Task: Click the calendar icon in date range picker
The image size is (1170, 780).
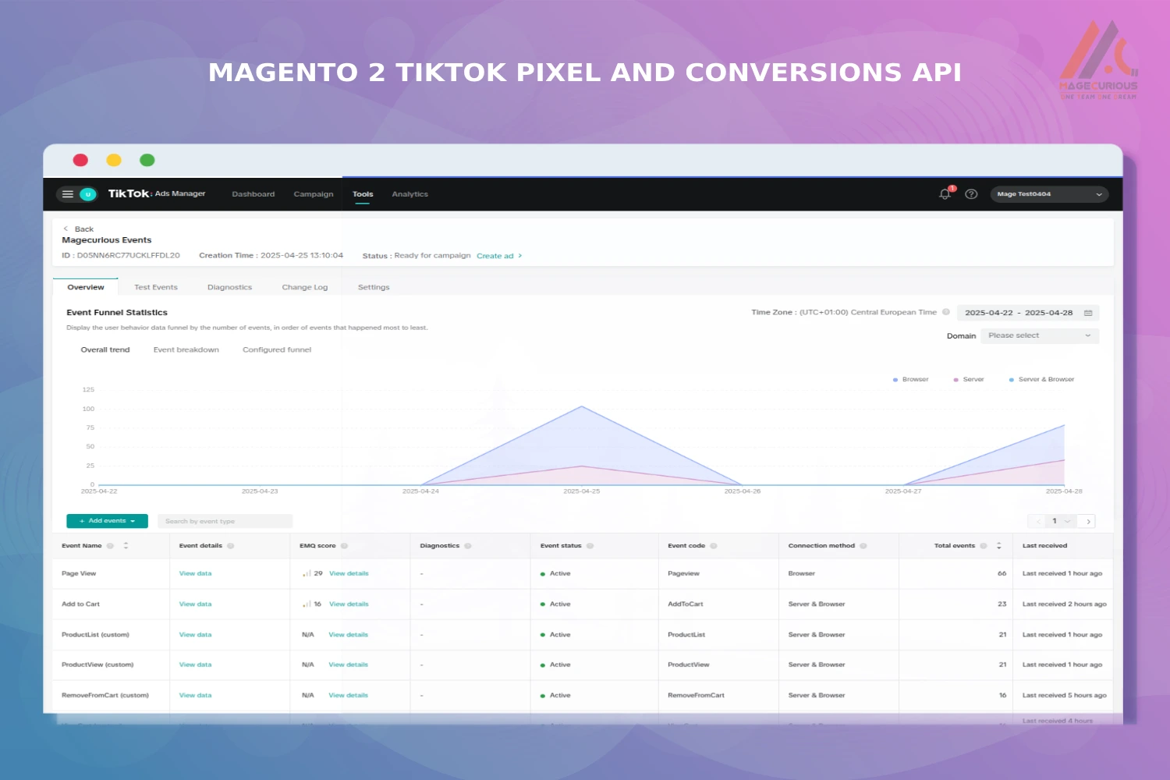Action: click(1087, 312)
